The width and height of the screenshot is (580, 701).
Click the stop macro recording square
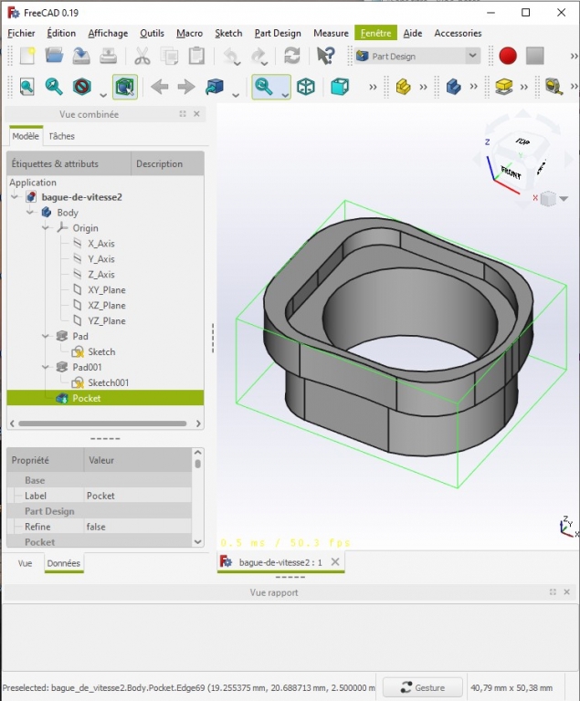pos(535,57)
